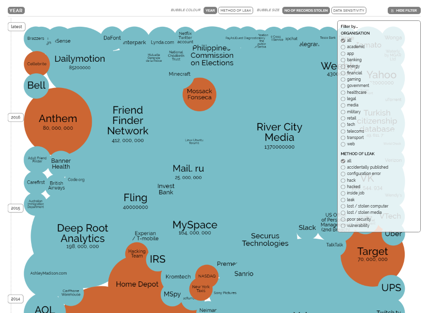Screen dimensions: 430x313
Task: Click the 'Friend Finder Network' label
Action: point(128,121)
